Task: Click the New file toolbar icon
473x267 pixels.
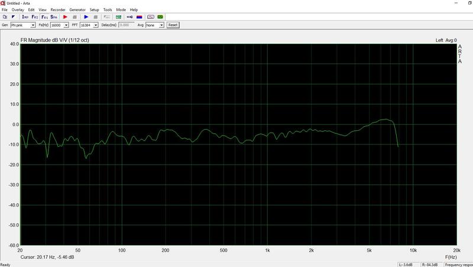Action: tap(5, 17)
